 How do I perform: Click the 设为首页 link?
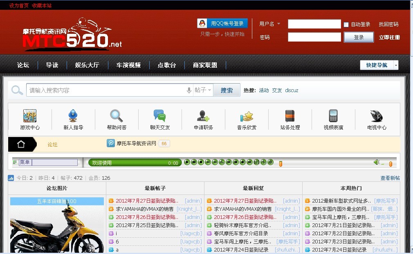click(x=19, y=6)
